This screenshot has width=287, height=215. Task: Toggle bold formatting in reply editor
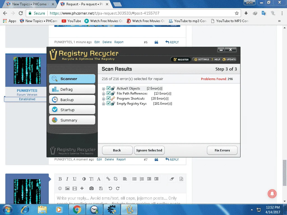point(60,179)
